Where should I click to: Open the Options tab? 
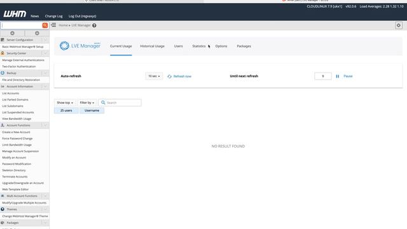pyautogui.click(x=221, y=46)
